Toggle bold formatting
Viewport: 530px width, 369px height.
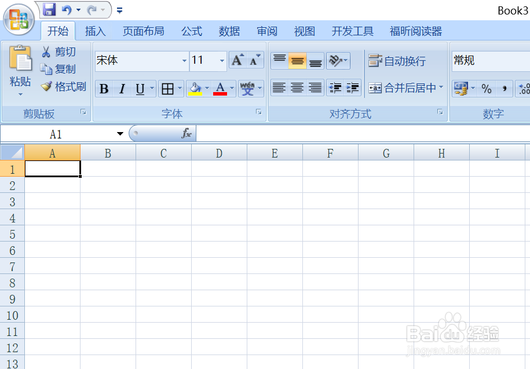pos(103,89)
